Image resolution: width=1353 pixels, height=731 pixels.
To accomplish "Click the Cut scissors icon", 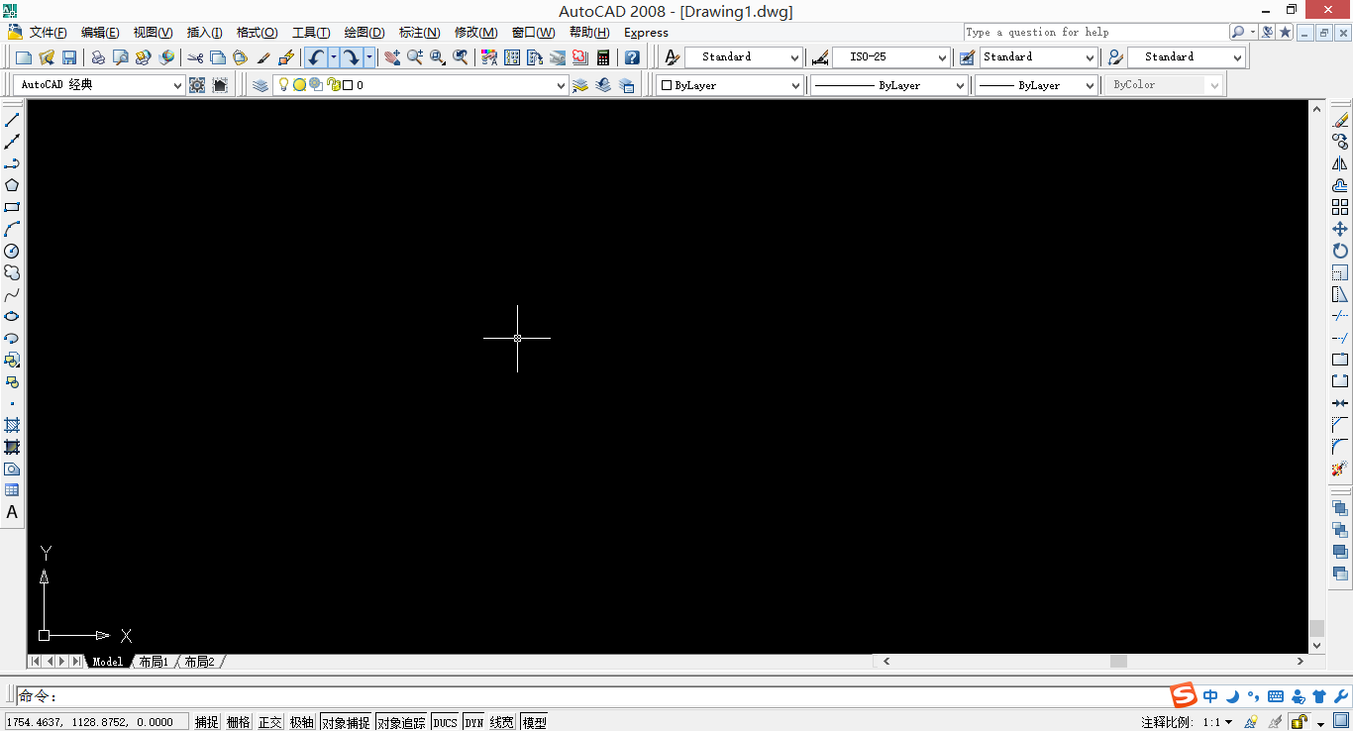I will coord(195,57).
